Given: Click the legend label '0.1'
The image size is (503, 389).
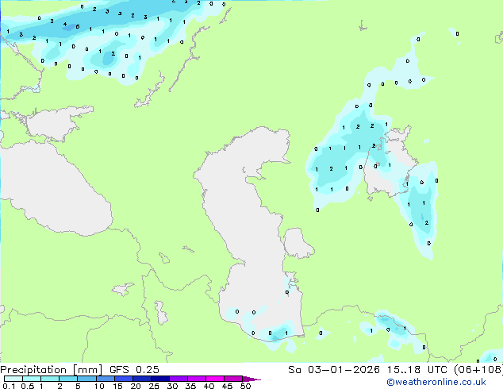Looking at the screenshot, I should tap(9, 386).
